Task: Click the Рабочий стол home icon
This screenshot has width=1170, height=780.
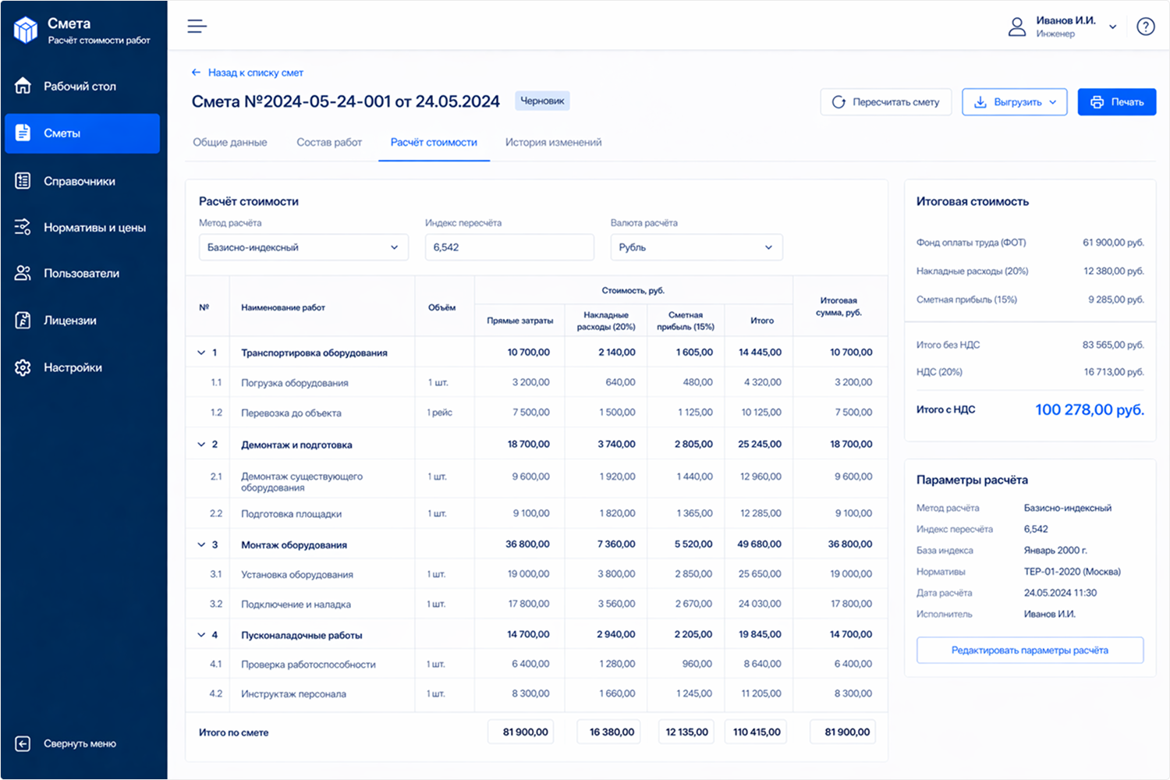Action: (23, 86)
